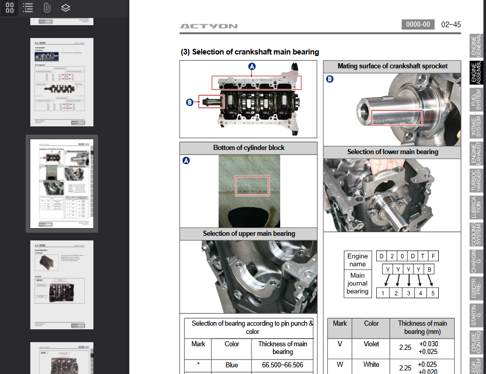The width and height of the screenshot is (486, 374).
Task: Click the 'Blue' color cell
Action: [x=231, y=365]
